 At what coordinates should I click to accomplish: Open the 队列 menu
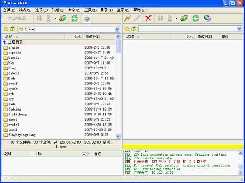58,10
